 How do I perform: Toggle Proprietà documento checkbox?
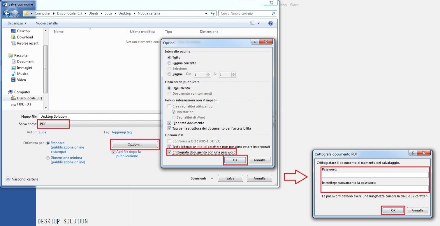pos(169,123)
